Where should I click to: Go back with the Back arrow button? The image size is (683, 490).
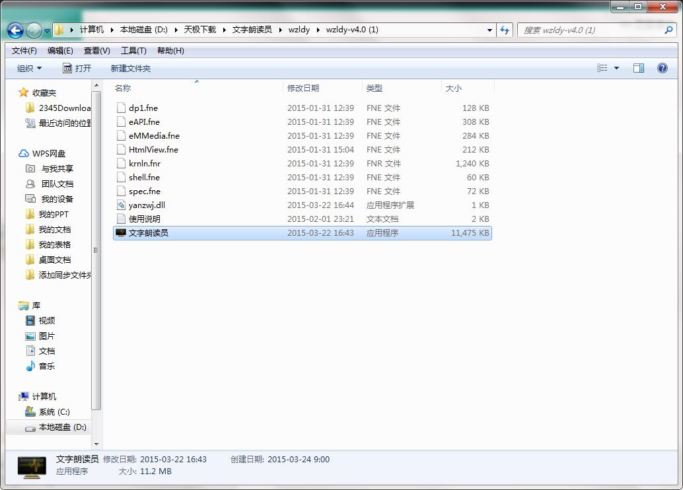[x=16, y=30]
